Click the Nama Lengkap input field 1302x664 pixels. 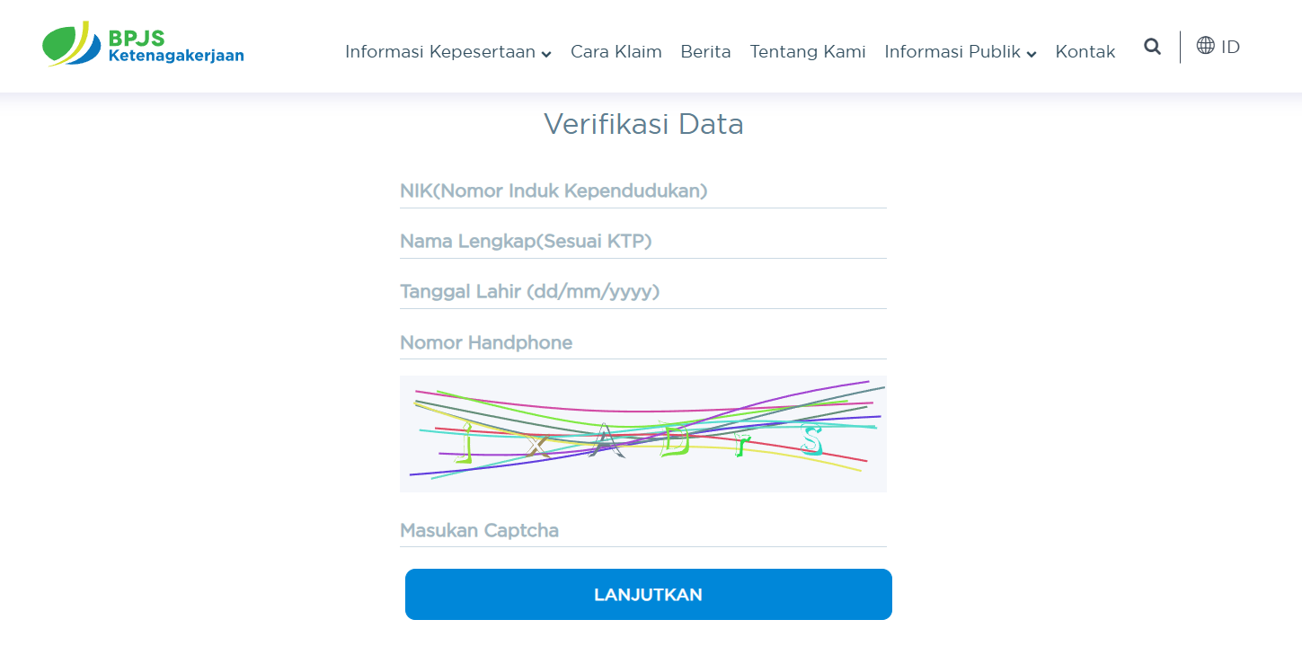point(642,242)
